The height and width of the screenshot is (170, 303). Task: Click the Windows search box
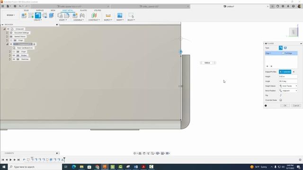point(36,167)
